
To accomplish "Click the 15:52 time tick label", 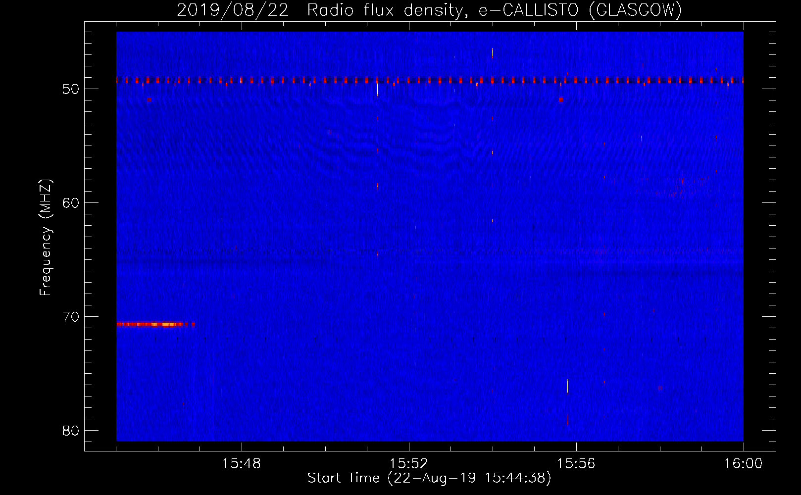I will [409, 464].
